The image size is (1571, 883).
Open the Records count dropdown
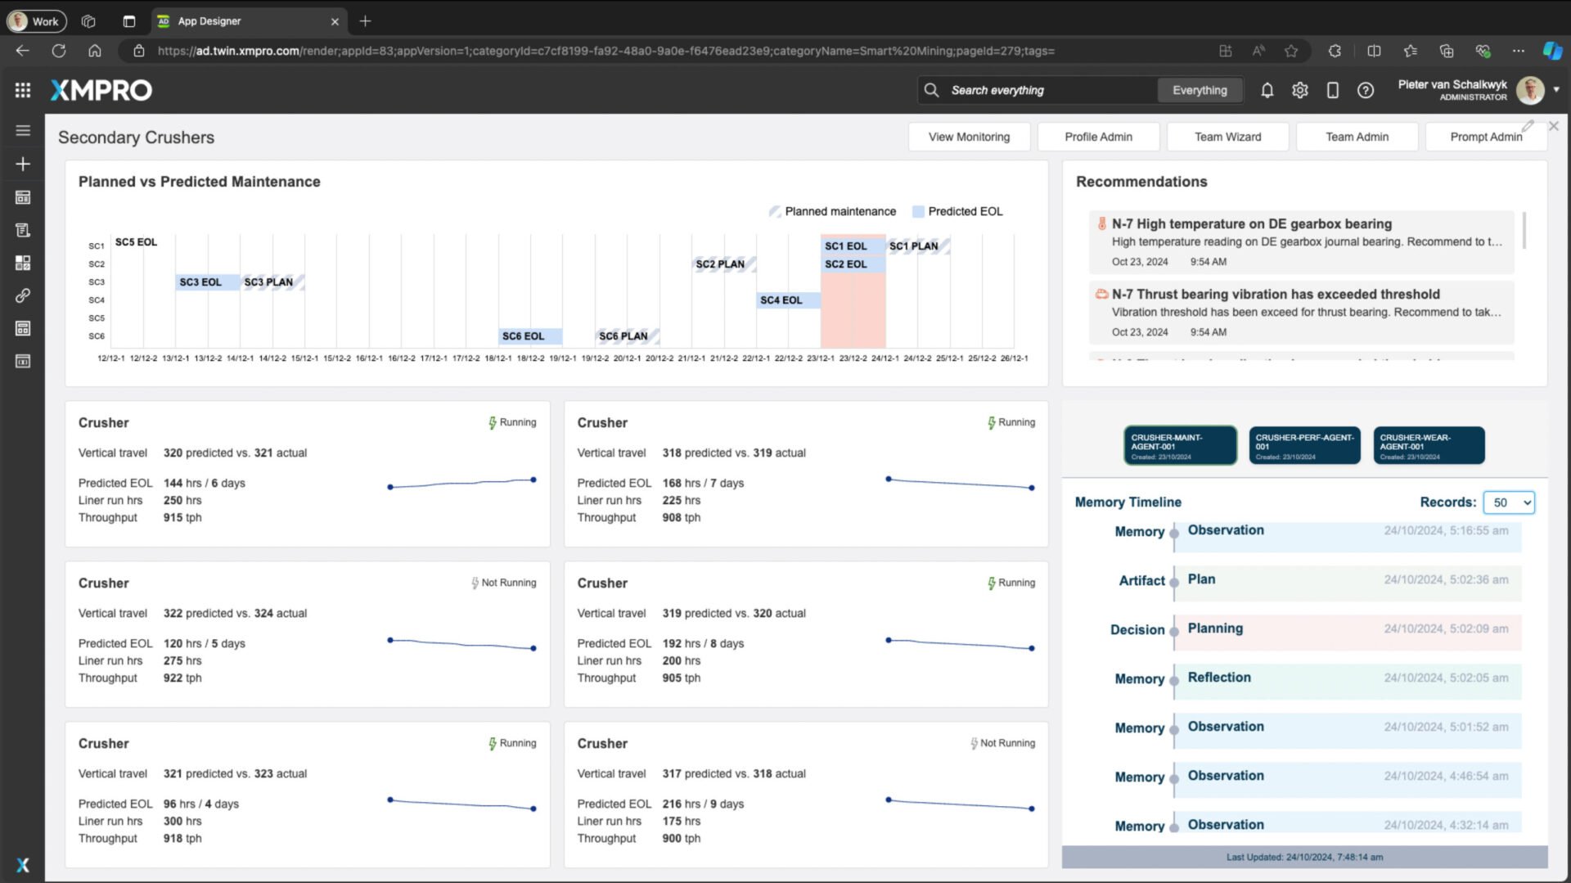tap(1510, 502)
